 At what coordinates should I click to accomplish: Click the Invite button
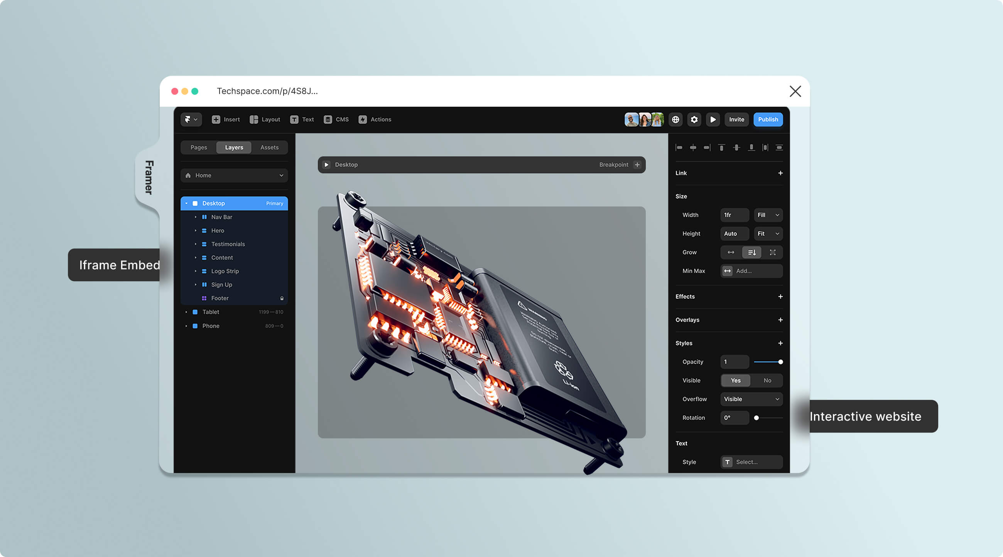(736, 119)
